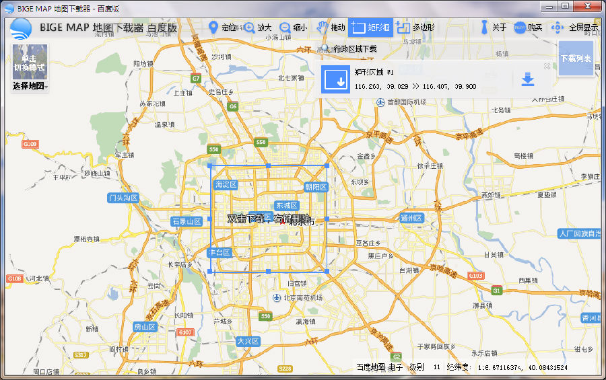This screenshot has width=606, height=380.
Task: Expand the 选择地图 dropdown
Action: click(30, 85)
